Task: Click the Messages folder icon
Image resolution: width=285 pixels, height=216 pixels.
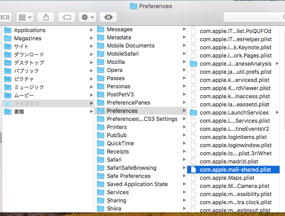Action: pos(101,29)
